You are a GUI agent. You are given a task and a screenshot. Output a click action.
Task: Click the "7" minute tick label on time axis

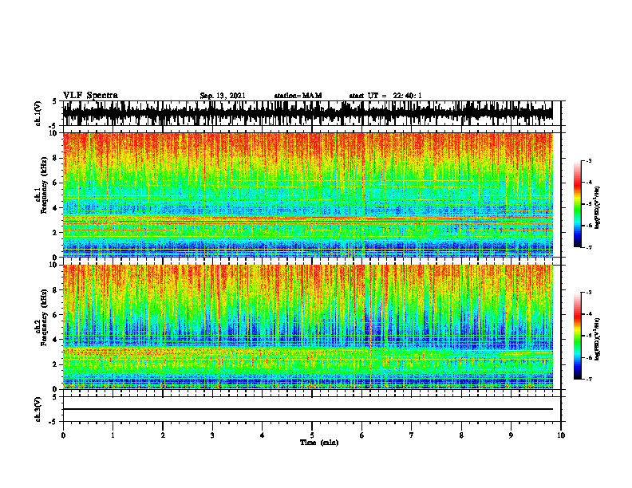pyautogui.click(x=412, y=435)
